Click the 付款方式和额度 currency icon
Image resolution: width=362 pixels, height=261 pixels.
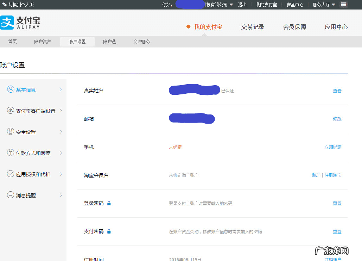point(10,153)
